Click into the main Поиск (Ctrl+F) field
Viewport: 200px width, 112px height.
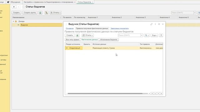tap(182, 12)
